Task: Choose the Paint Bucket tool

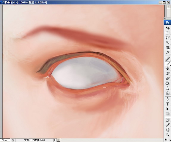Action: (x=167, y=83)
